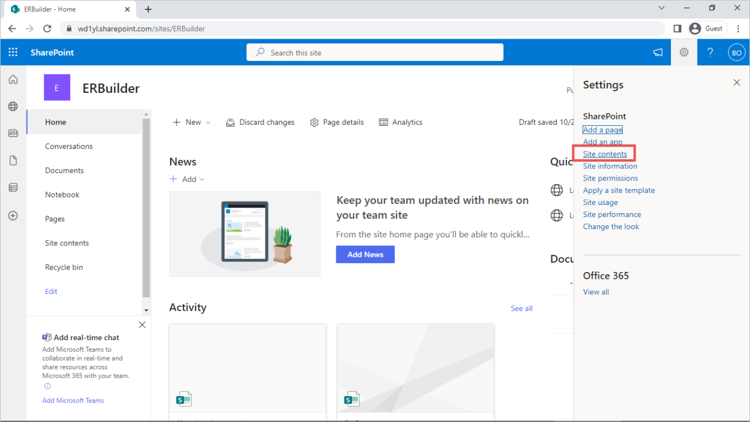This screenshot has height=422, width=750.
Task: Close the Settings panel
Action: pos(736,83)
